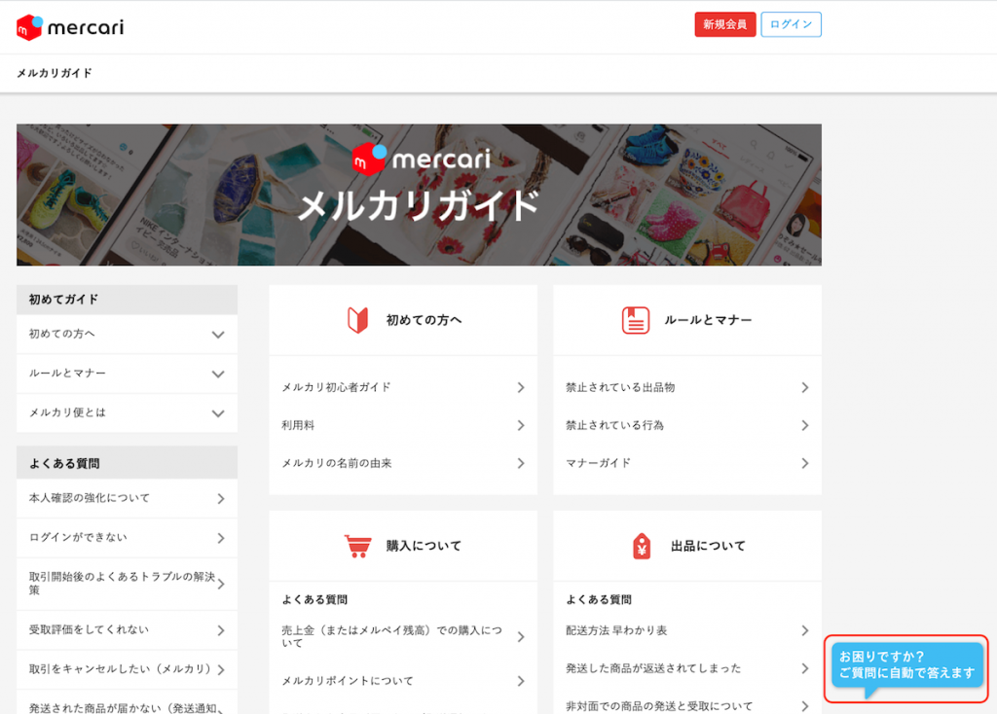Click the 出品について card heading
Image resolution: width=997 pixels, height=714 pixels.
click(709, 546)
